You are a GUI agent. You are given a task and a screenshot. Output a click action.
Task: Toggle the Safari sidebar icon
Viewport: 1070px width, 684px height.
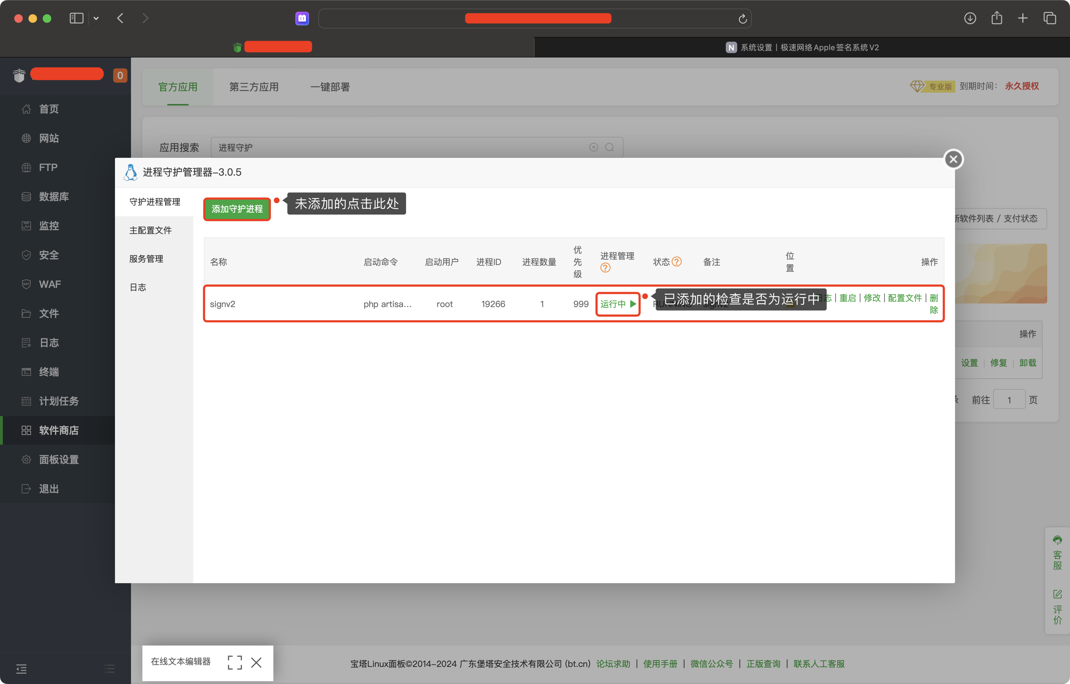pos(77,18)
